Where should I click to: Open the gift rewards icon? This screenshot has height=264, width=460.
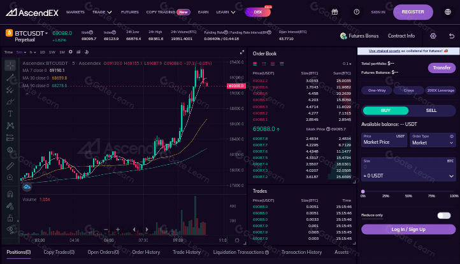[x=334, y=12]
